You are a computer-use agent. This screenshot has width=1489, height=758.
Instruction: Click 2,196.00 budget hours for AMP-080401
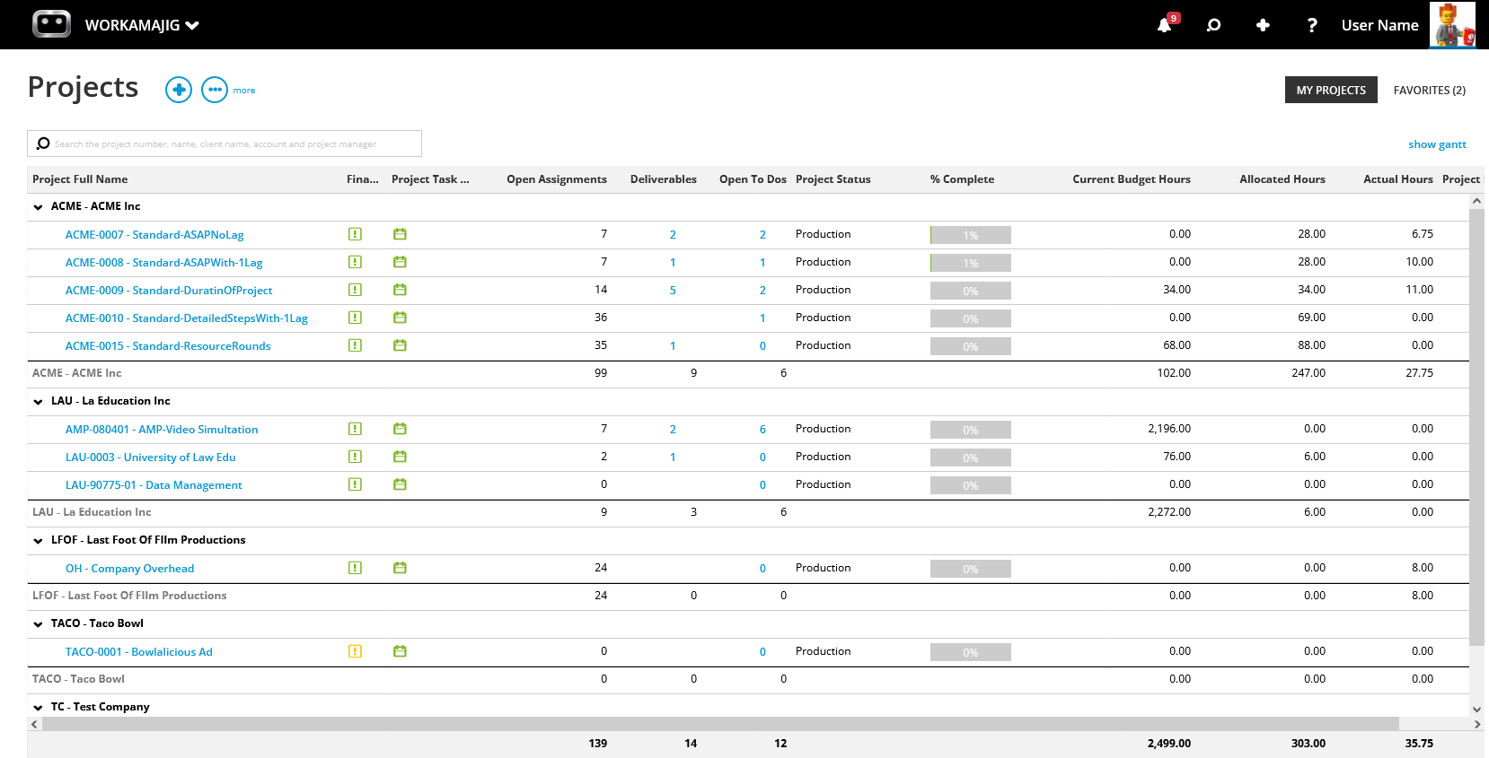coord(1168,429)
